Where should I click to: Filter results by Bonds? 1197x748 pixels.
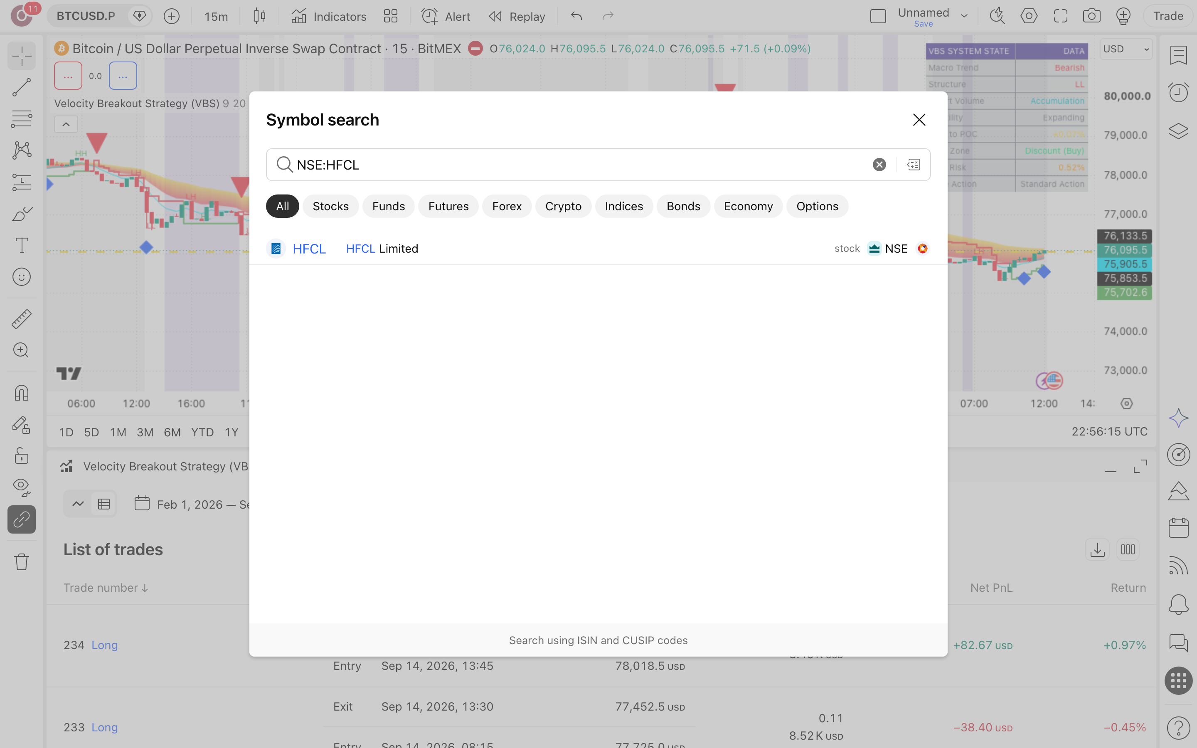coord(683,206)
